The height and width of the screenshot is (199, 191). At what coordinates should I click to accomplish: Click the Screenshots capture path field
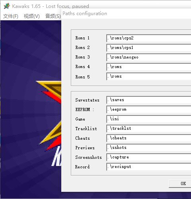click(149, 157)
